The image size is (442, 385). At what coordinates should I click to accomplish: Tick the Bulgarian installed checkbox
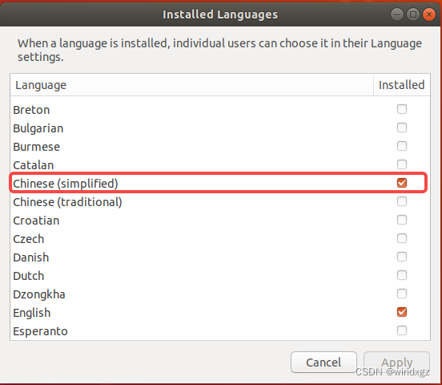coord(402,128)
